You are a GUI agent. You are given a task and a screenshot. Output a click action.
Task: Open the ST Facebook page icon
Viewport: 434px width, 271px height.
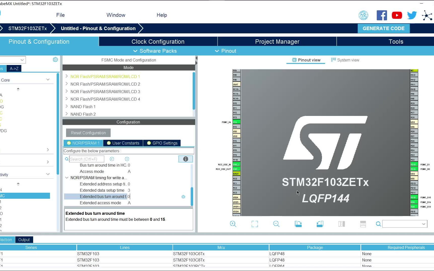382,15
